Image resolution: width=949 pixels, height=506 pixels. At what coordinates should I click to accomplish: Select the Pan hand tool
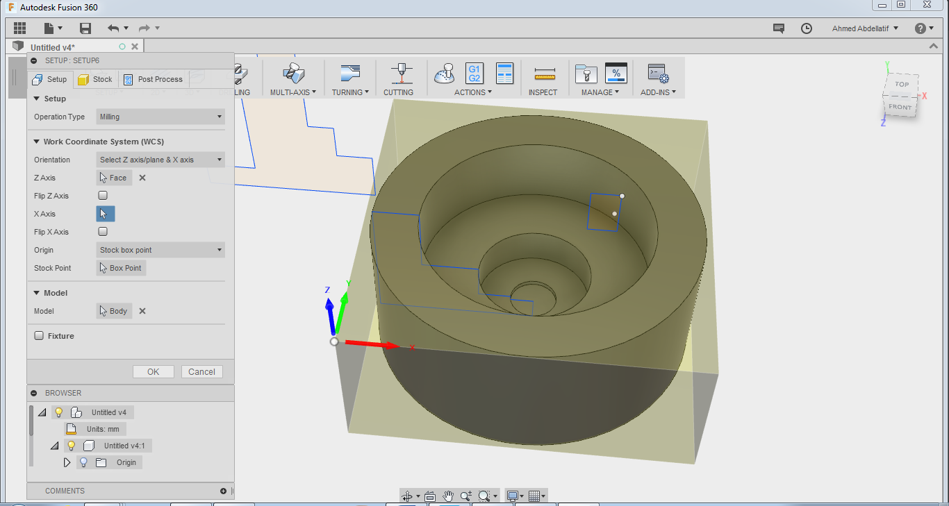click(x=448, y=496)
